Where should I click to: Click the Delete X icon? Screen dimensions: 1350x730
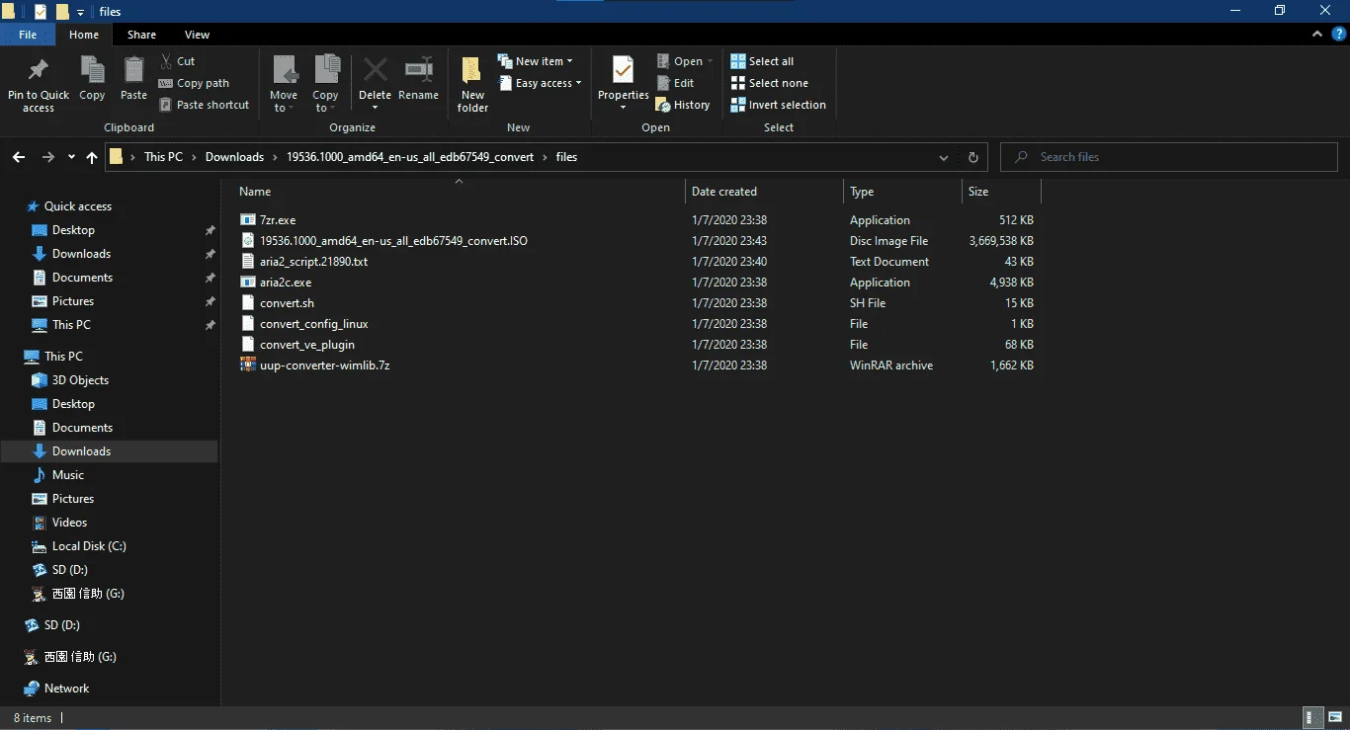[375, 70]
